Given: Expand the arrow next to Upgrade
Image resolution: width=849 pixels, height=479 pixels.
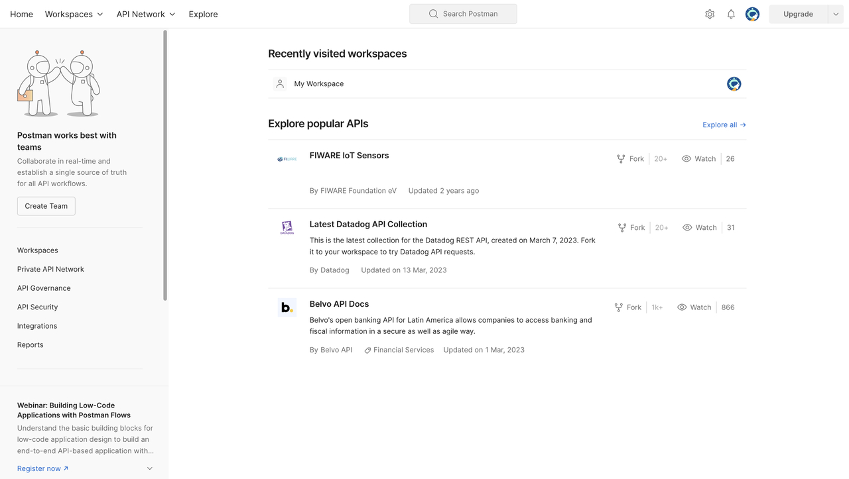Looking at the screenshot, I should tap(836, 14).
